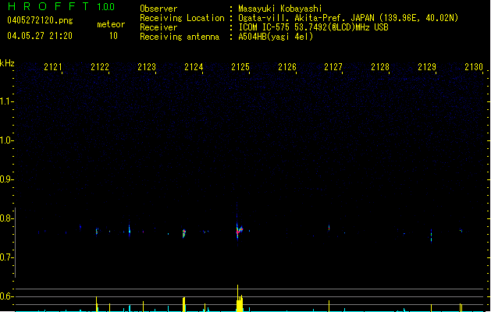Click the Receiver label
491x312 pixels.
[x=158, y=27]
